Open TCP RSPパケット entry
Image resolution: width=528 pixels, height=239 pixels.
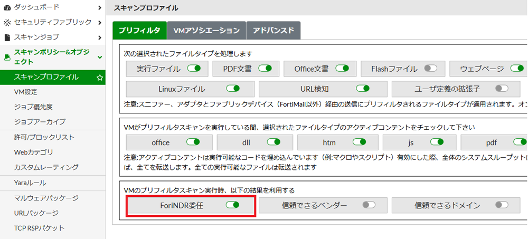coord(53,227)
